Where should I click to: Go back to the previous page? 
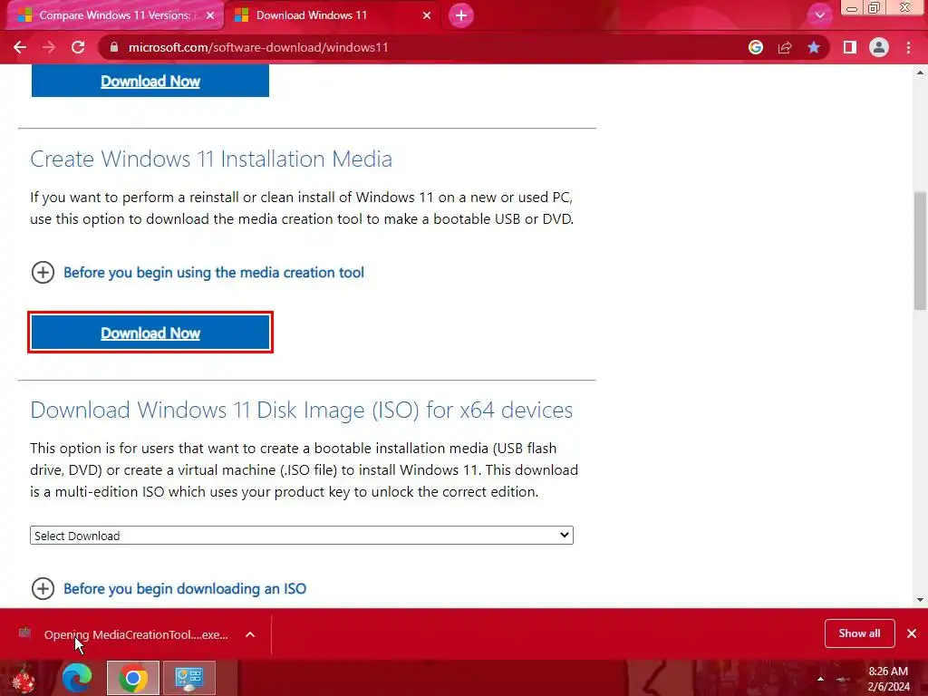coord(20,47)
